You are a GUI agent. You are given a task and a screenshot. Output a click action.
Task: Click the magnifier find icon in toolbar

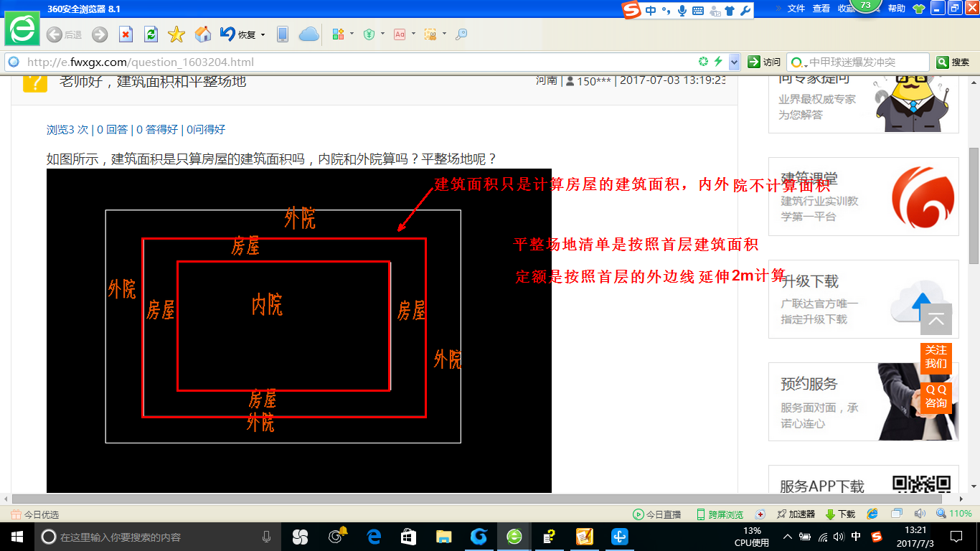tap(461, 34)
